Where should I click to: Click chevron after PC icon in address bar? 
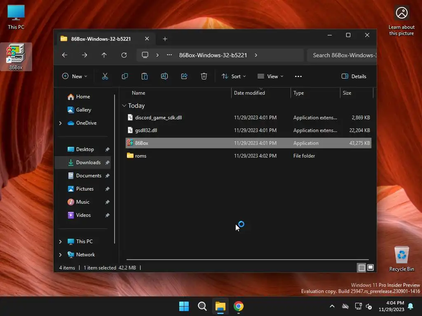click(x=157, y=55)
